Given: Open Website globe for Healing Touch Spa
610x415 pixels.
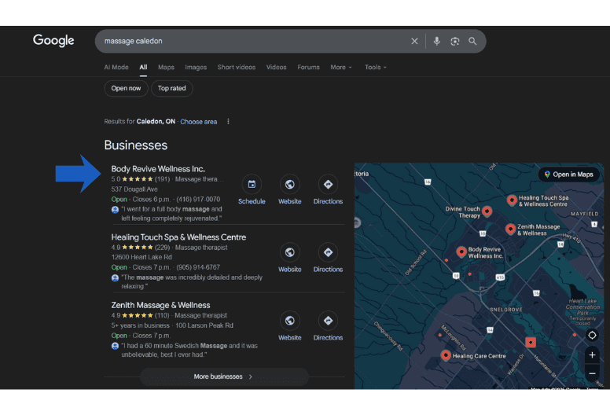Looking at the screenshot, I should 290,252.
